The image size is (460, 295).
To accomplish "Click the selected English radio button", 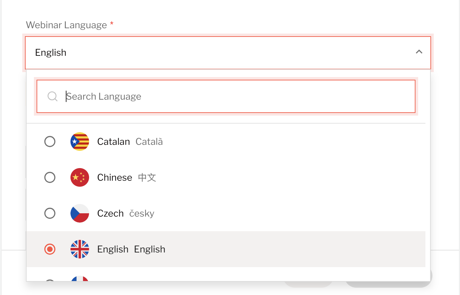I will [x=50, y=249].
